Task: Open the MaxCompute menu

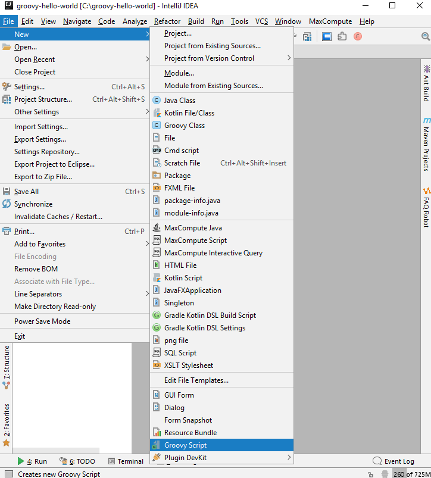Action: coord(330,21)
